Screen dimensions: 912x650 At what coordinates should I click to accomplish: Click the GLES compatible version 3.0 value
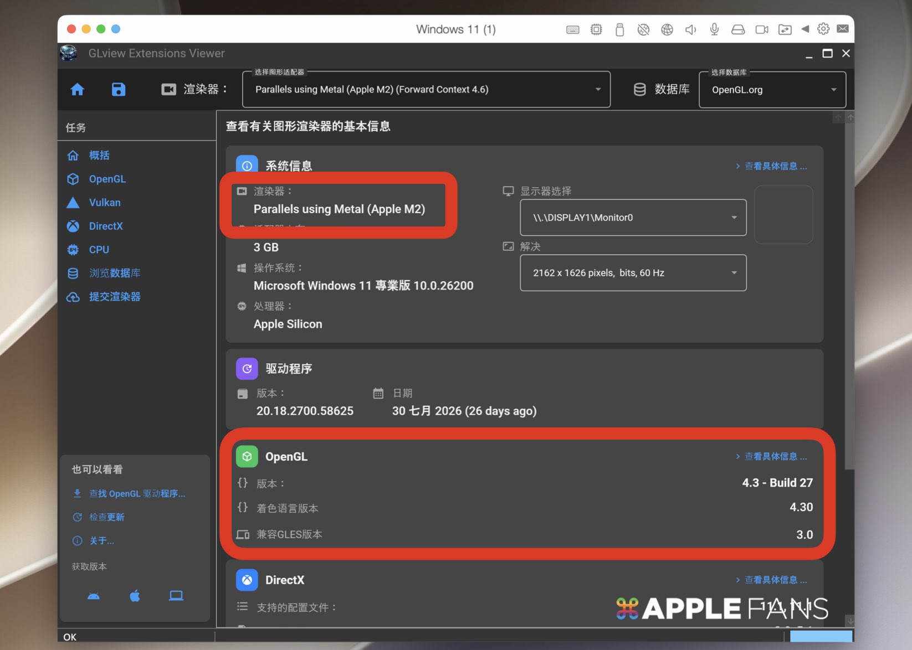805,535
